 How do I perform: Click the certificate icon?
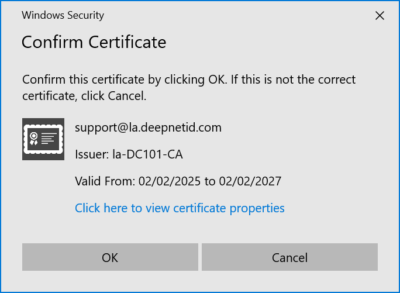43,139
